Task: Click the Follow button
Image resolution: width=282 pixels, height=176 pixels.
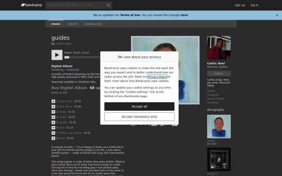Action: pyautogui.click(x=219, y=74)
